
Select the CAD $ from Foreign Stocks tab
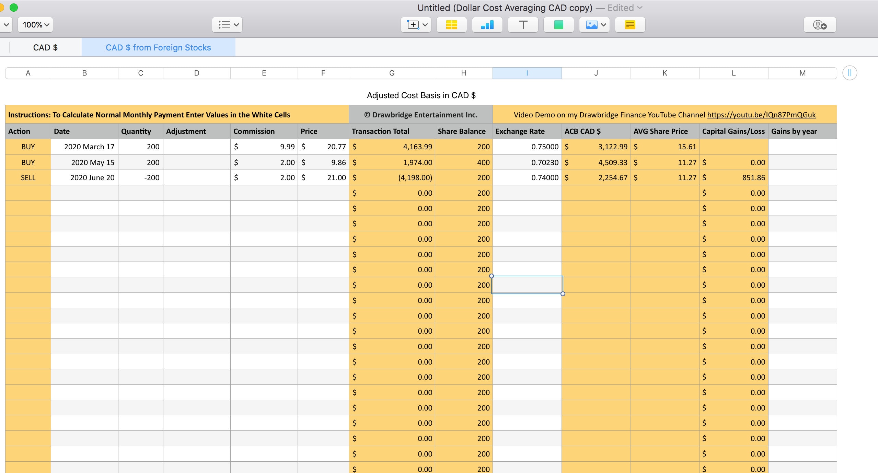point(158,47)
